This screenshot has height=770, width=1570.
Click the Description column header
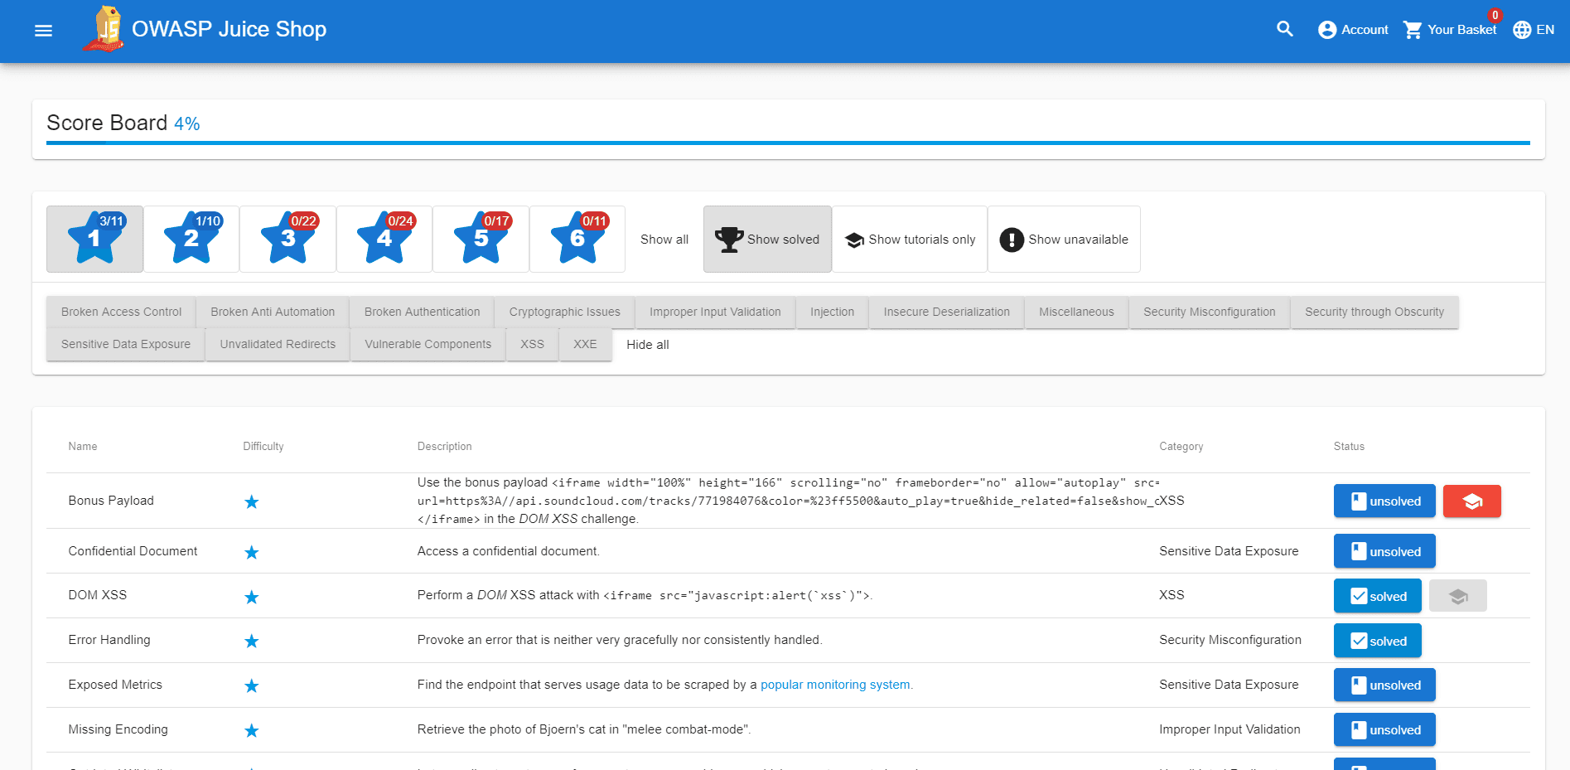[x=445, y=447]
